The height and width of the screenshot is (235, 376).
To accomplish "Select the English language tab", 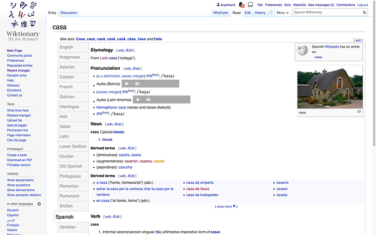I will point(73,47).
